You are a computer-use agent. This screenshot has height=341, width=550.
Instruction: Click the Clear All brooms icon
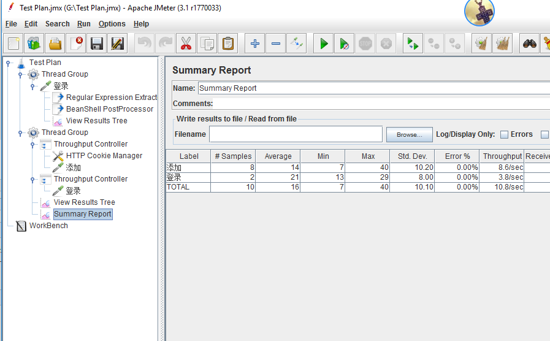click(502, 44)
